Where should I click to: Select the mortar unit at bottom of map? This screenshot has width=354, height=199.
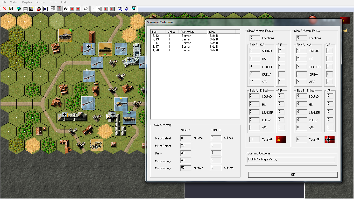(97, 145)
